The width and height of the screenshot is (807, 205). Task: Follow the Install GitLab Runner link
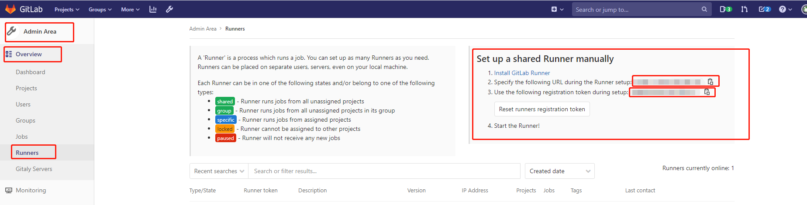click(x=522, y=73)
